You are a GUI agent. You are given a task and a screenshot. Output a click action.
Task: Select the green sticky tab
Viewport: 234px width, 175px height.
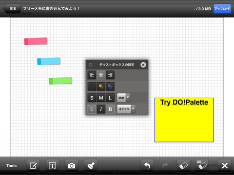point(60,81)
